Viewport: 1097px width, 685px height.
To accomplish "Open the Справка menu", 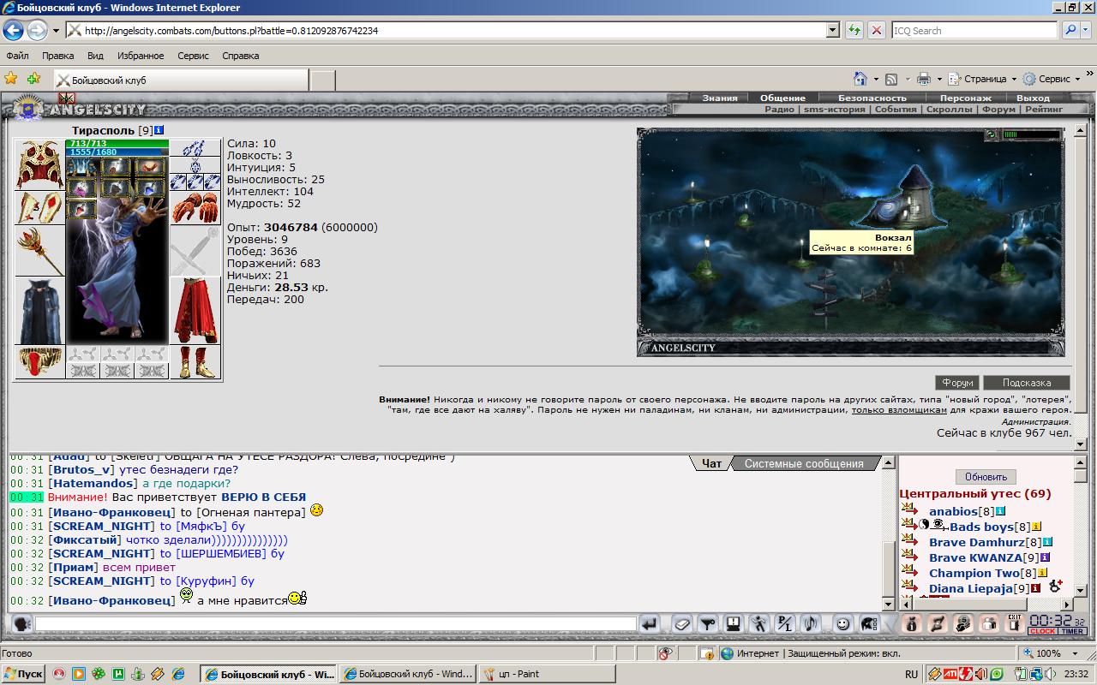I will coord(240,56).
